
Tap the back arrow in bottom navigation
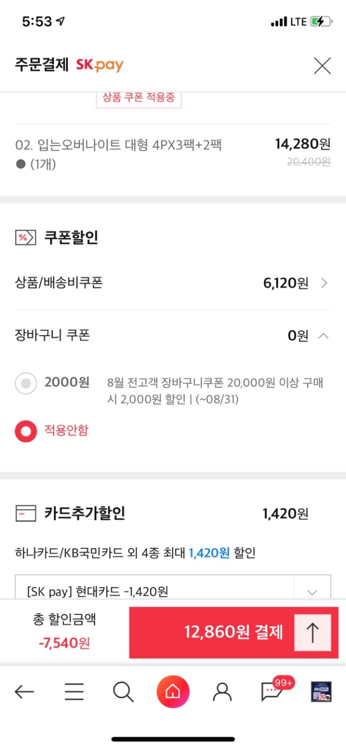tap(24, 691)
